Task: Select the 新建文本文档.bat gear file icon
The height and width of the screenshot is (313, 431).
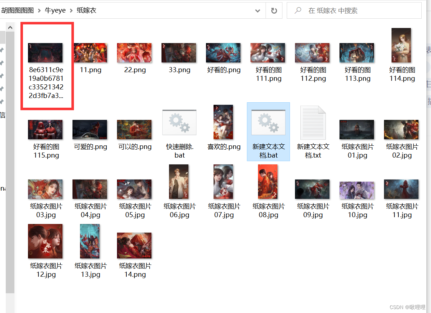Action: [x=268, y=122]
